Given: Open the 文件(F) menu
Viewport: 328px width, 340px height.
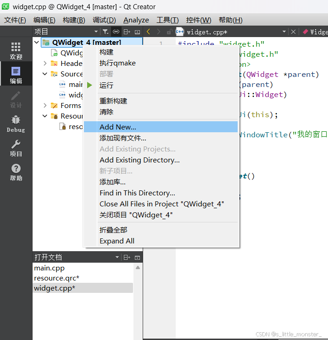Looking at the screenshot, I should click(15, 20).
